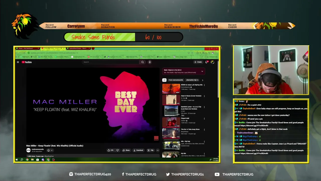Select the From rostrumrecords chip
The height and width of the screenshot is (181, 321).
(x=176, y=80)
